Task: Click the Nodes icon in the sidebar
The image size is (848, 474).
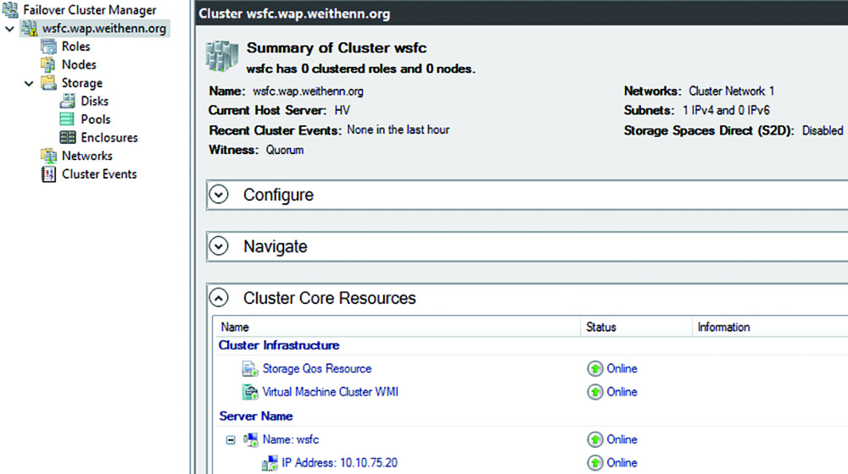Action: click(48, 65)
